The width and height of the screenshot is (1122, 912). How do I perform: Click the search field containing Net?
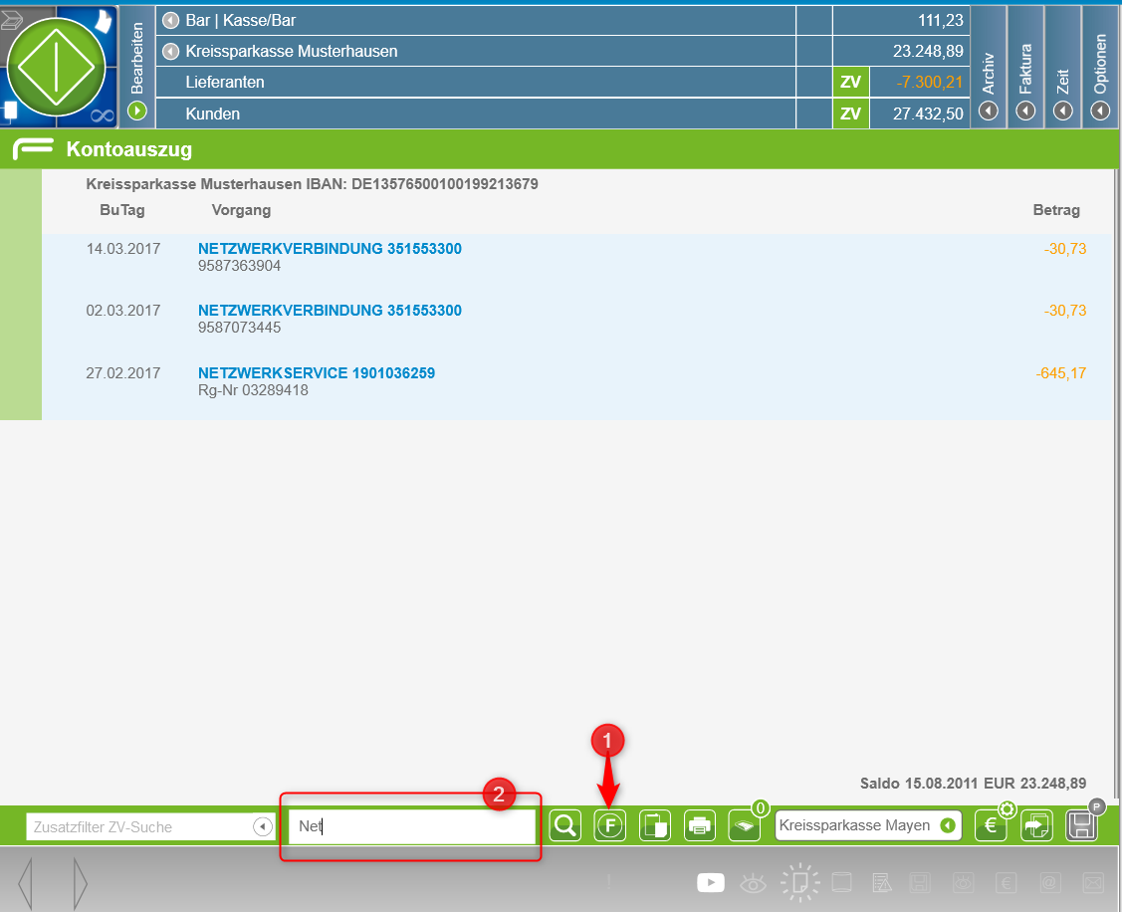[x=411, y=826]
